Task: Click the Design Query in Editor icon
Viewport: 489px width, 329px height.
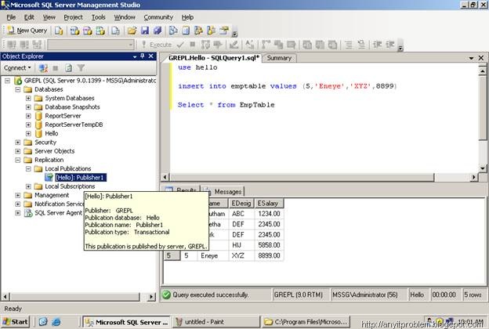Action: click(234, 45)
